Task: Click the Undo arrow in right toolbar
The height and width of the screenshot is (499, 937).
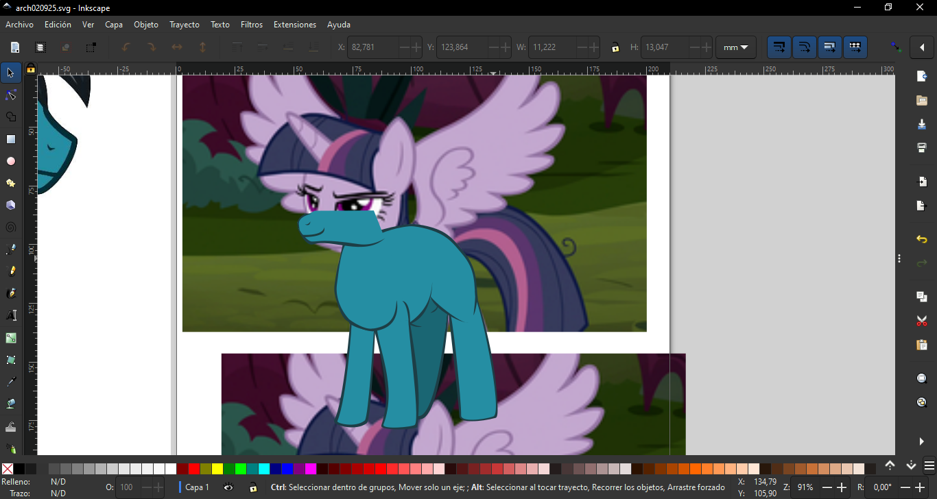Action: click(x=922, y=239)
